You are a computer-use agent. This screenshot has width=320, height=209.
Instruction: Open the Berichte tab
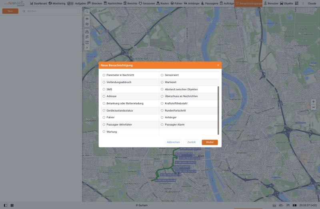(x=130, y=4)
